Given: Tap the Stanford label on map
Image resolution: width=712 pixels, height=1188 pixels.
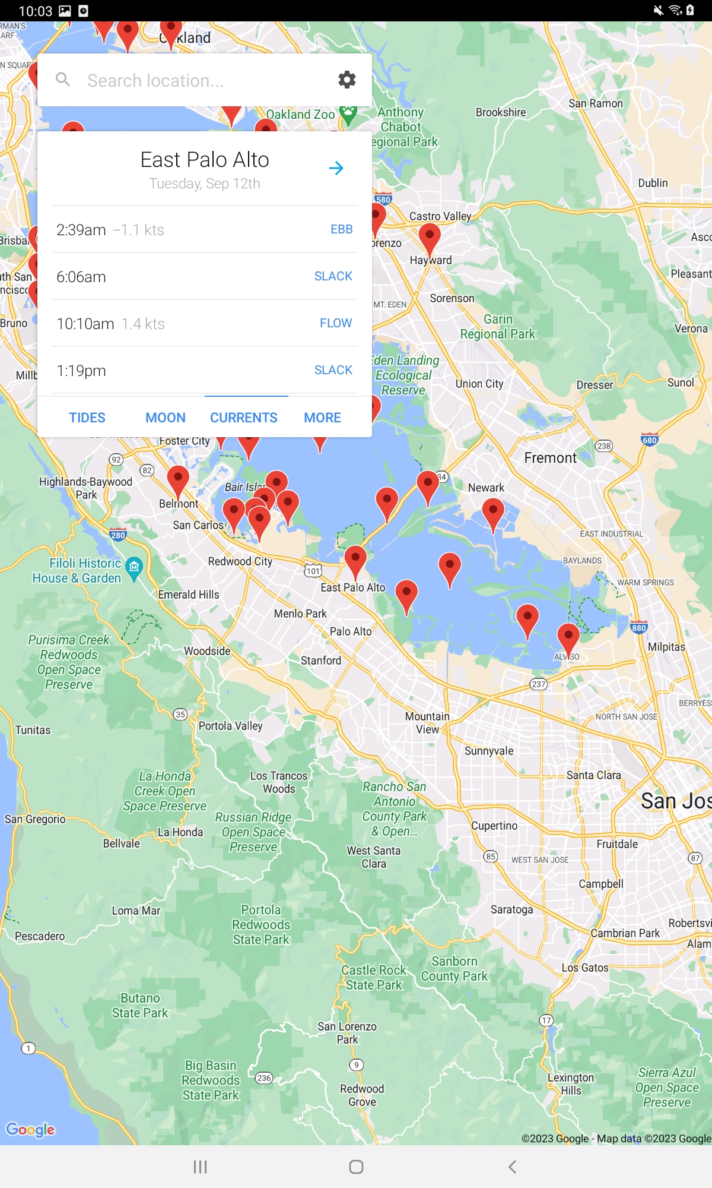Looking at the screenshot, I should pyautogui.click(x=321, y=661).
